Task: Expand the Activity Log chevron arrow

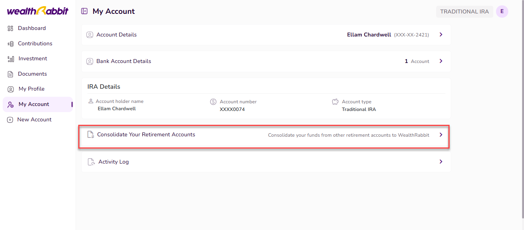Action: 441,162
